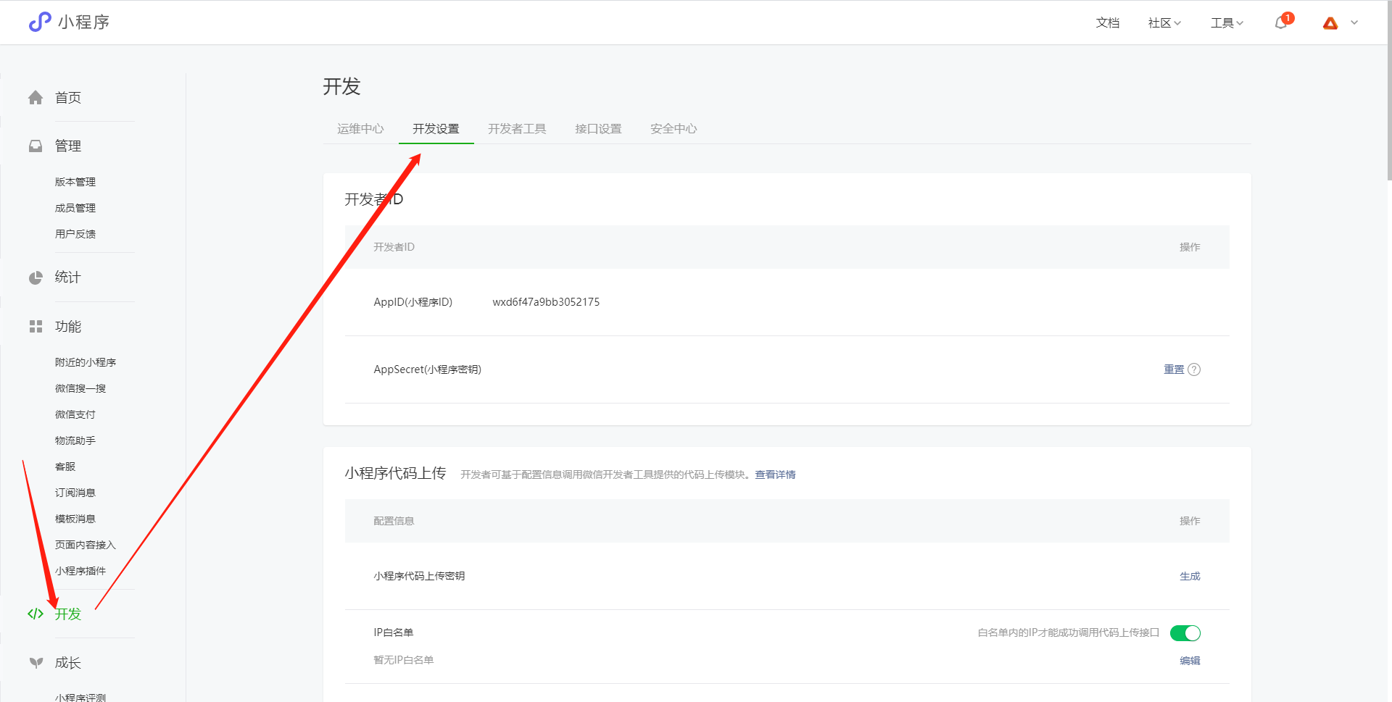The height and width of the screenshot is (702, 1392).
Task: Open 物流助手 in the sidebar
Action: point(75,440)
